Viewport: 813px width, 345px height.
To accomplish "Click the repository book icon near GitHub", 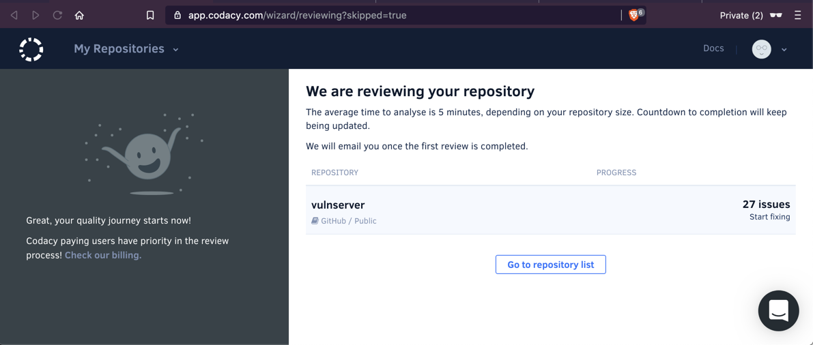I will click(x=315, y=221).
